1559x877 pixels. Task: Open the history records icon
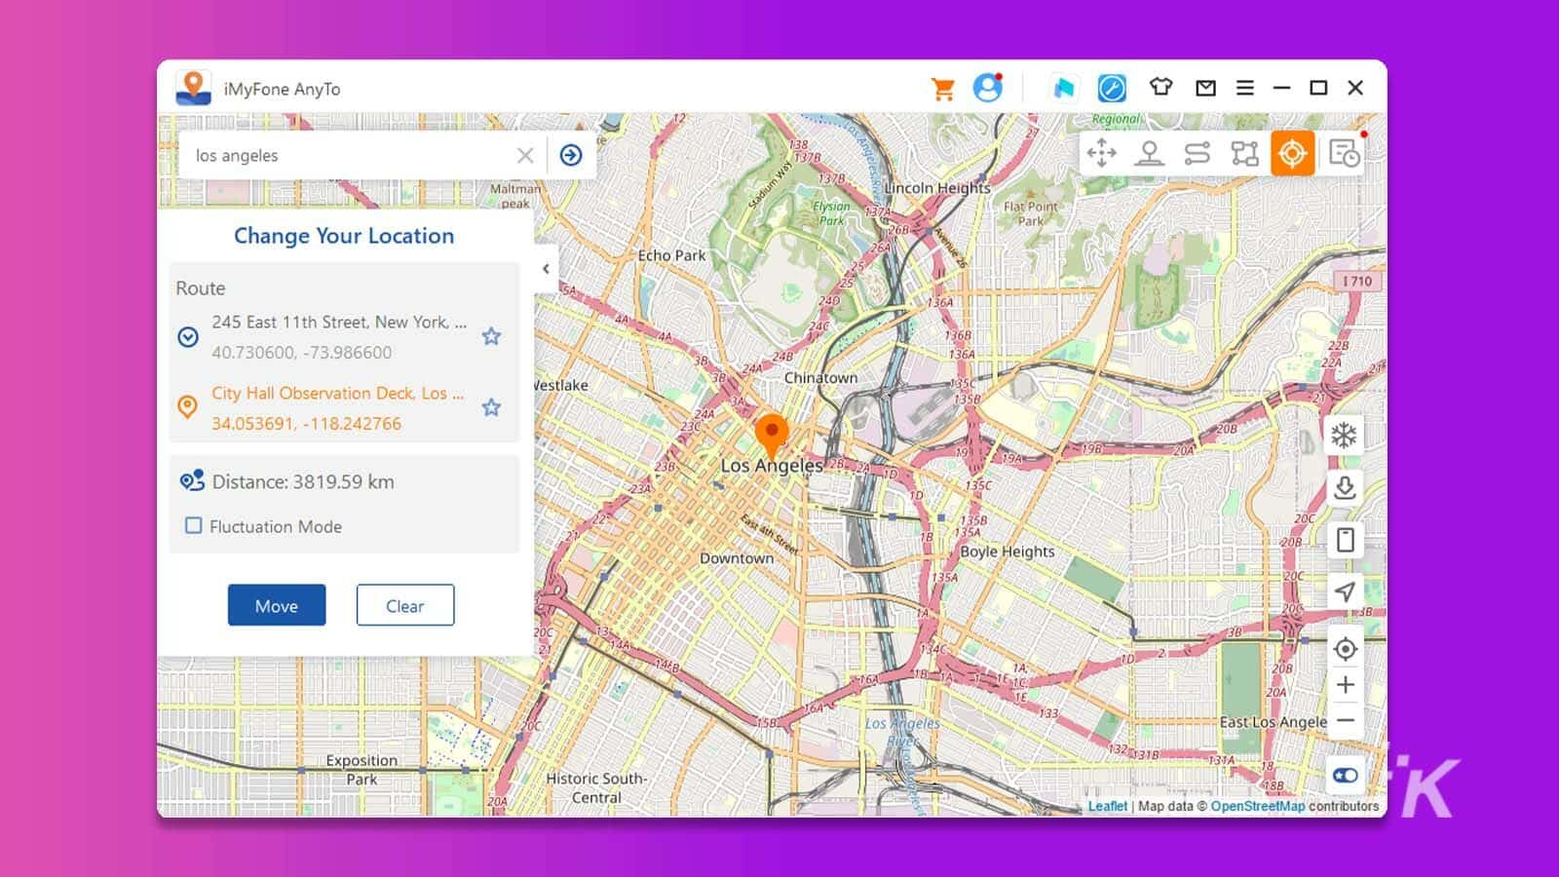(1344, 153)
